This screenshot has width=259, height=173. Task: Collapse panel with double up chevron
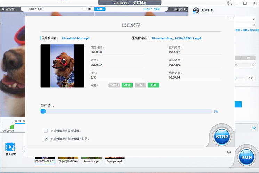tap(254, 128)
